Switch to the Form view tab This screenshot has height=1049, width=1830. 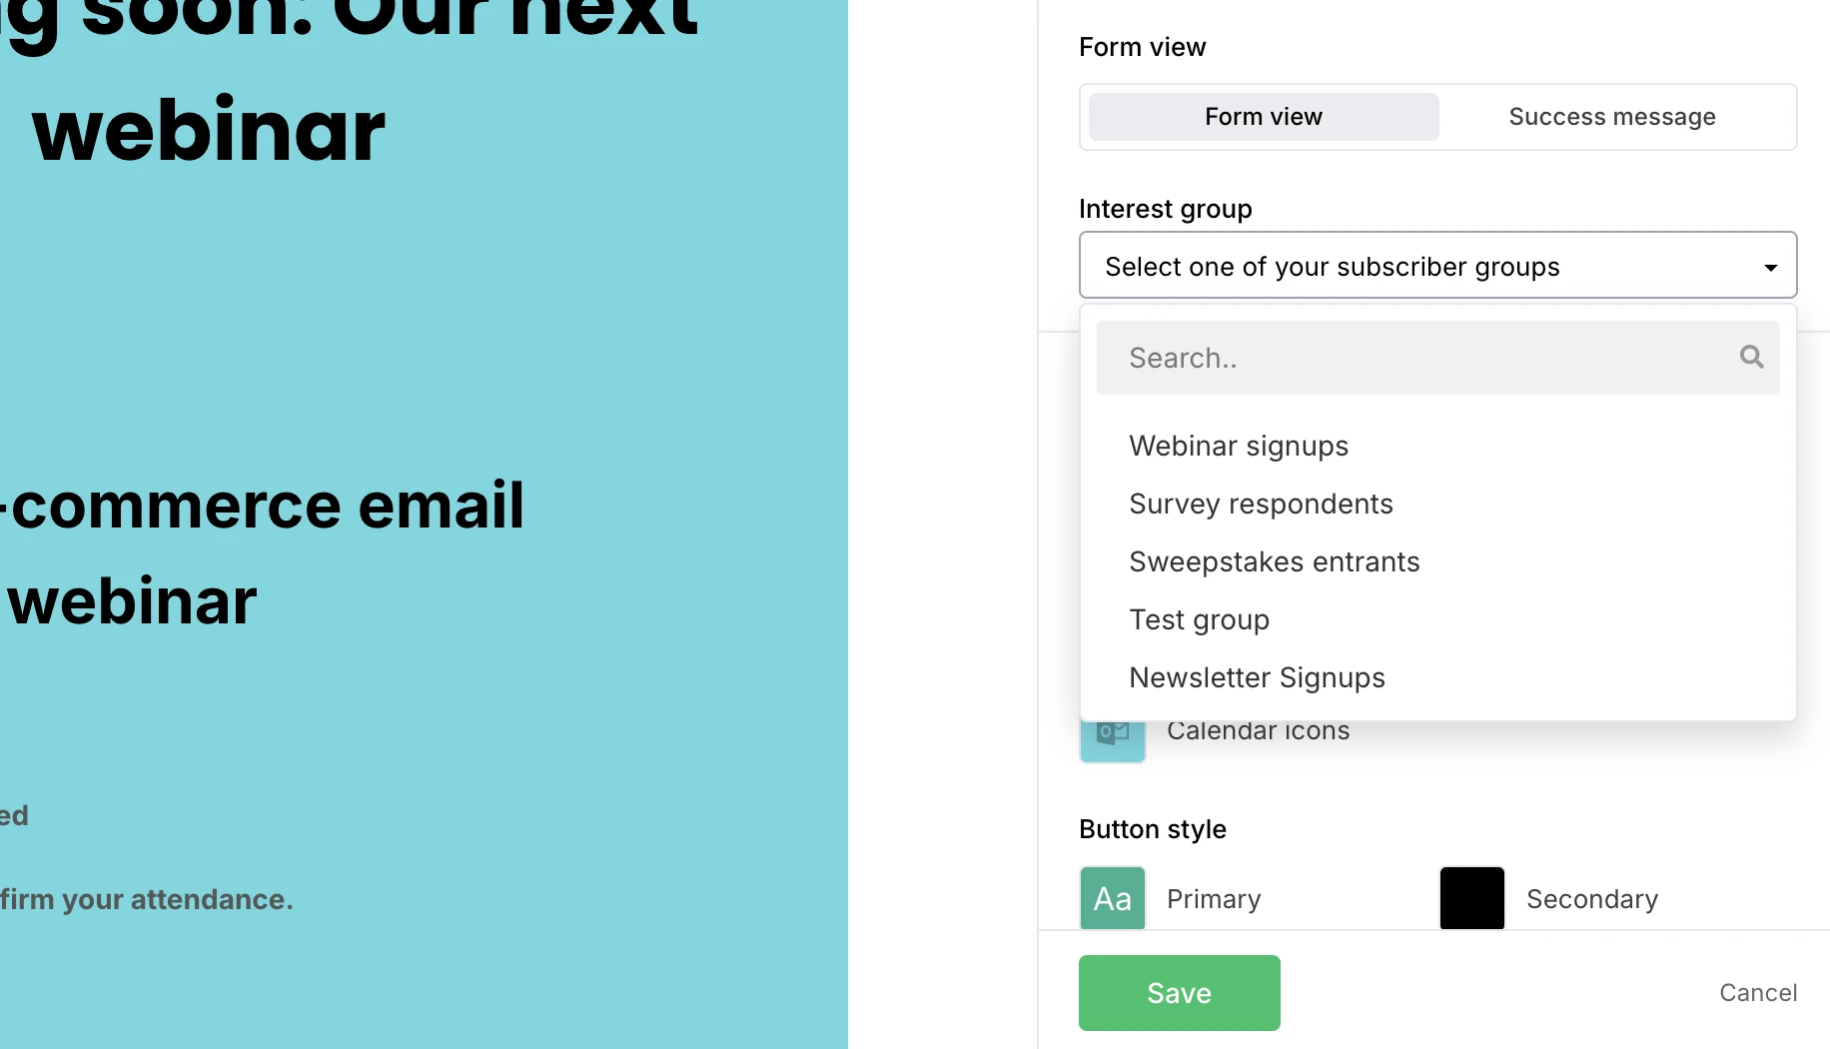tap(1264, 117)
